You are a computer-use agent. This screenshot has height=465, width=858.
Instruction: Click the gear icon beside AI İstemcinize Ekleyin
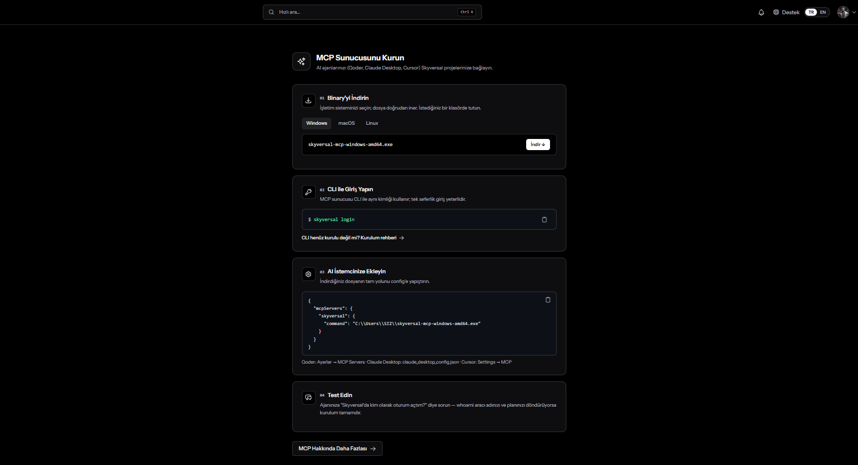(308, 274)
